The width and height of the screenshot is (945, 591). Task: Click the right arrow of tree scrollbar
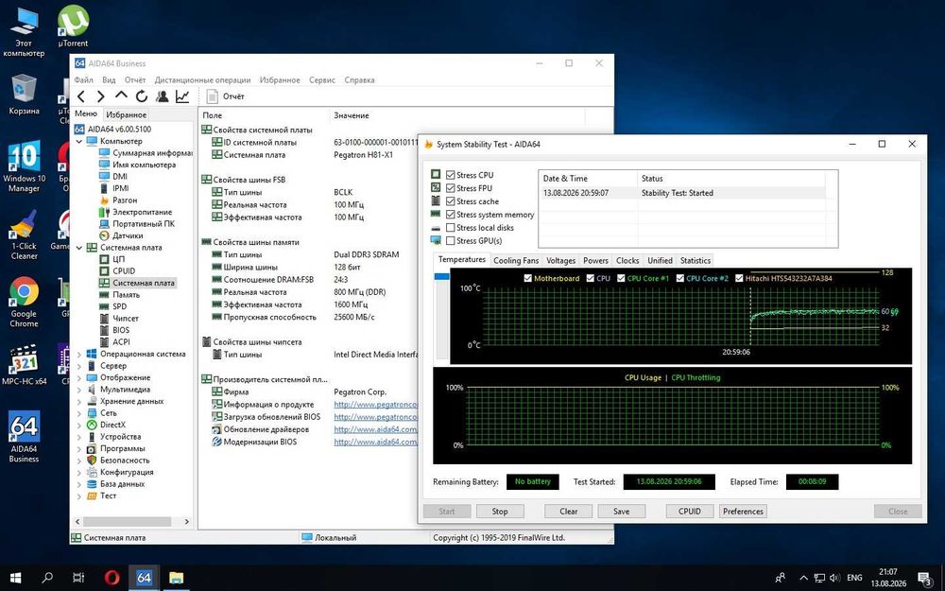tap(186, 522)
